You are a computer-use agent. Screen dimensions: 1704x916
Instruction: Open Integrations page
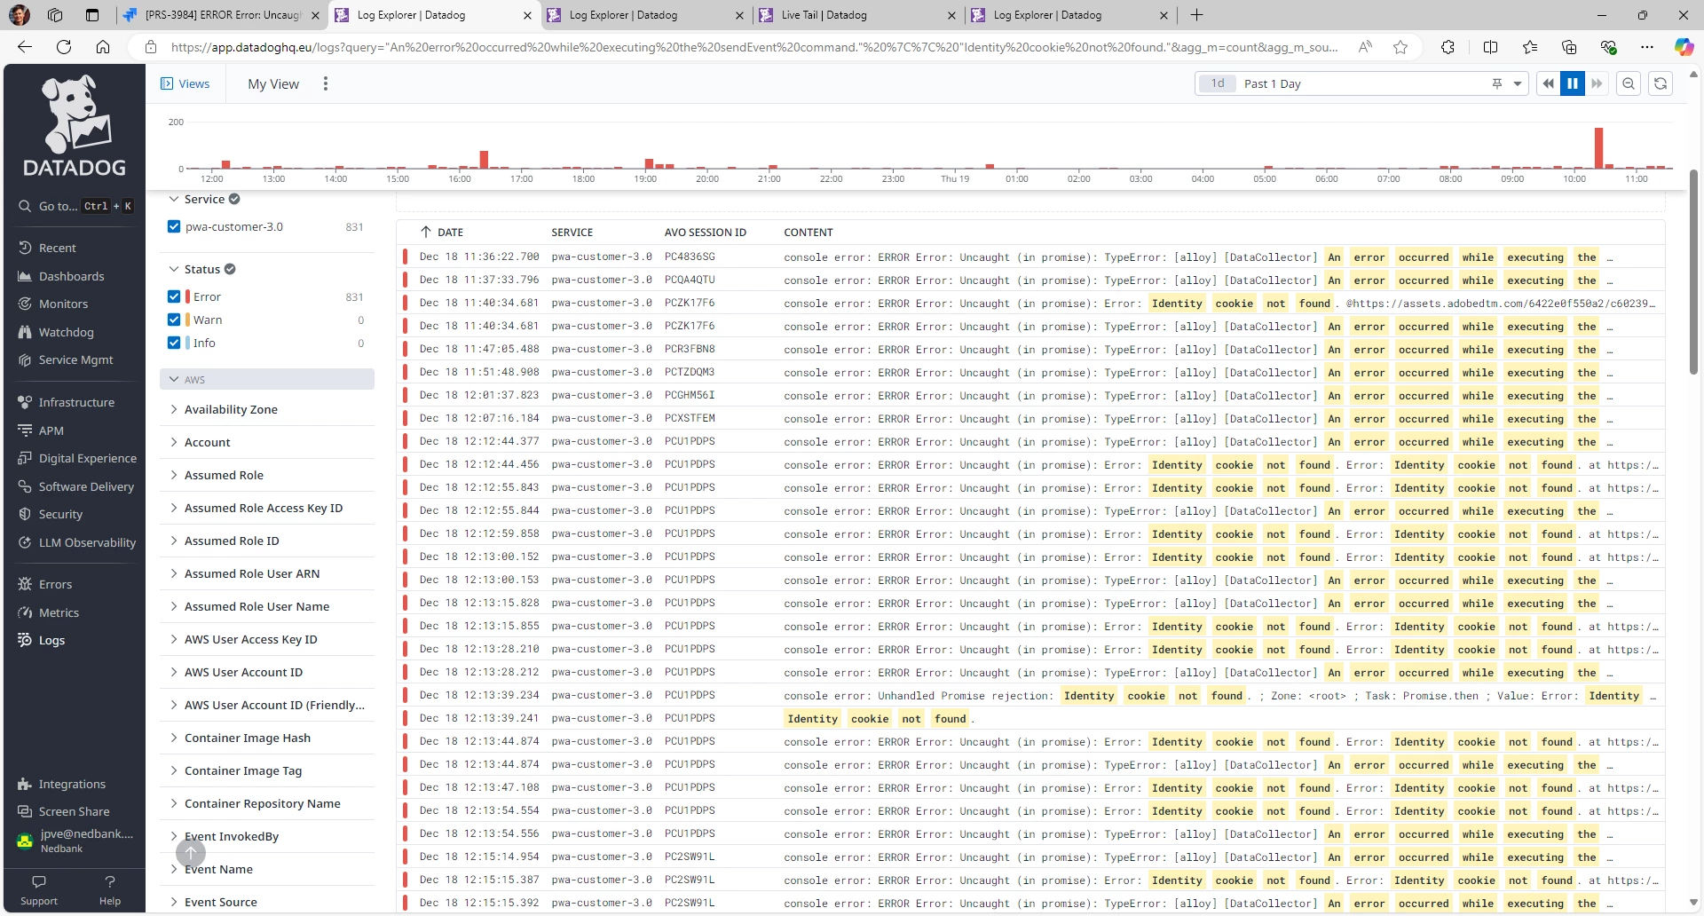(72, 784)
